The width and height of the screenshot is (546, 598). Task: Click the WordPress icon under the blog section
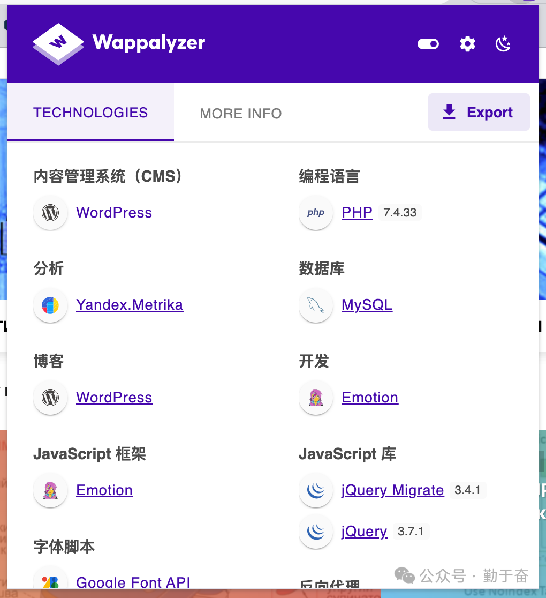[x=50, y=397]
